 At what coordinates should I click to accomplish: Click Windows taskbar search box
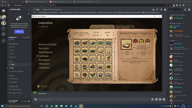[x=22, y=106]
